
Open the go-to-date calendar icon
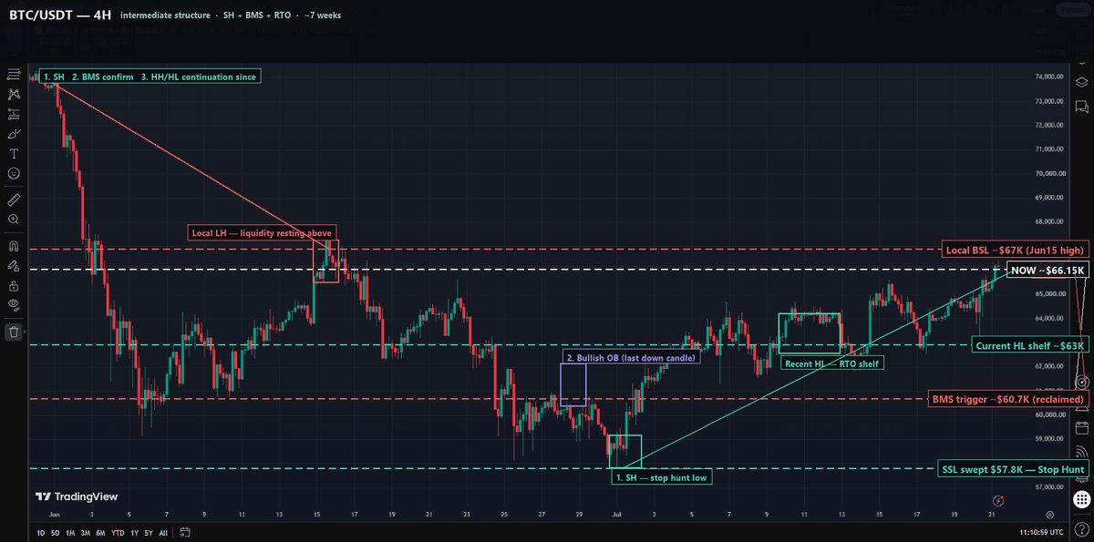coord(185,532)
